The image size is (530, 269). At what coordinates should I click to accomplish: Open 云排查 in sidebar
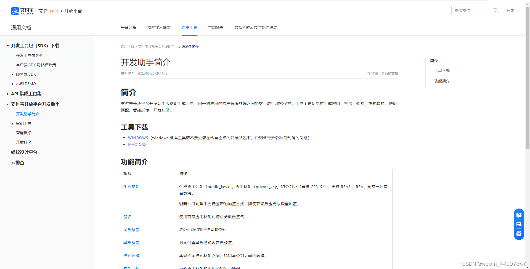tap(18, 163)
